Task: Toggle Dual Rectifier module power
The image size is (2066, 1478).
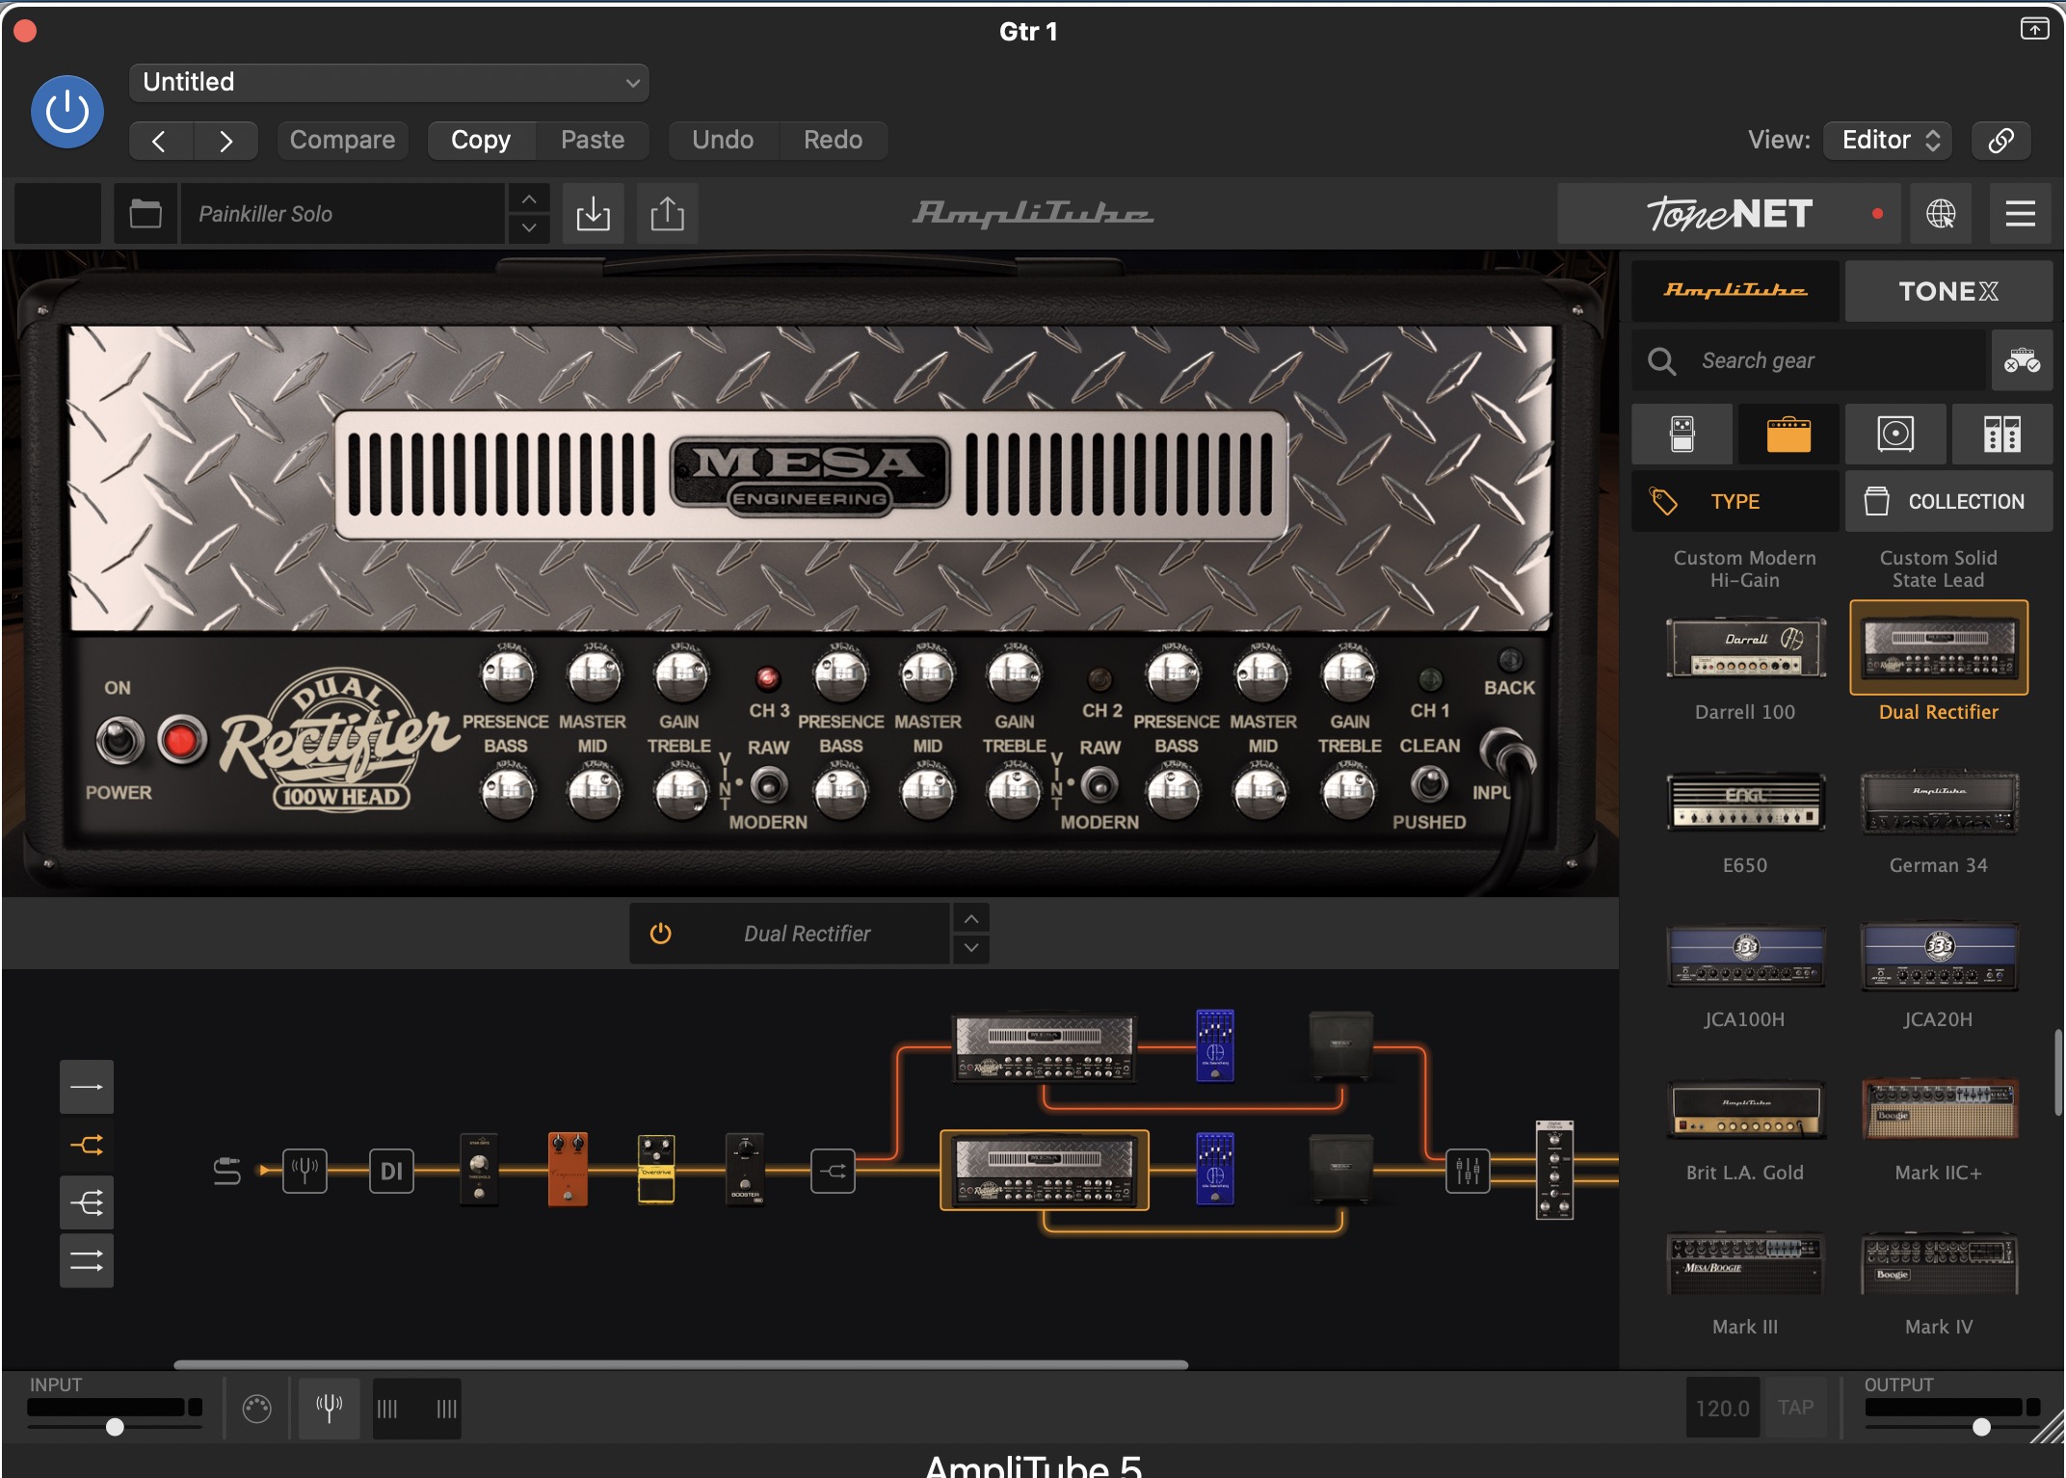Action: click(660, 933)
